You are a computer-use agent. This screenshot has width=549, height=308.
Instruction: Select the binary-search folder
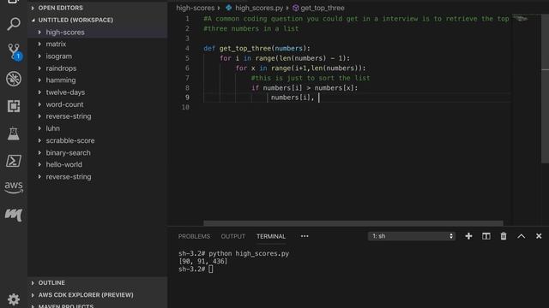pyautogui.click(x=98, y=152)
